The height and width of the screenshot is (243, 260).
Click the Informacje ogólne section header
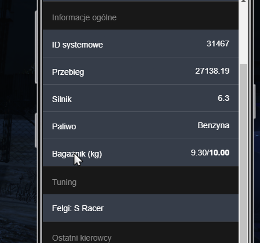coord(84,17)
